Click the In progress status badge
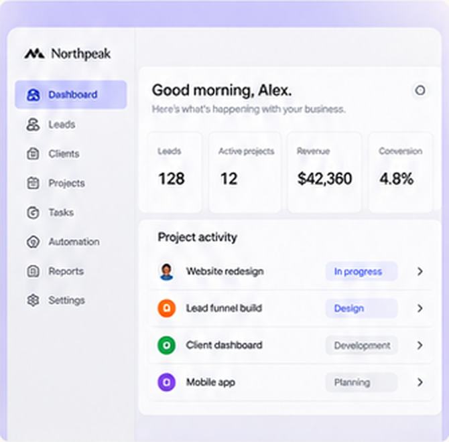This screenshot has height=442, width=449. point(361,271)
